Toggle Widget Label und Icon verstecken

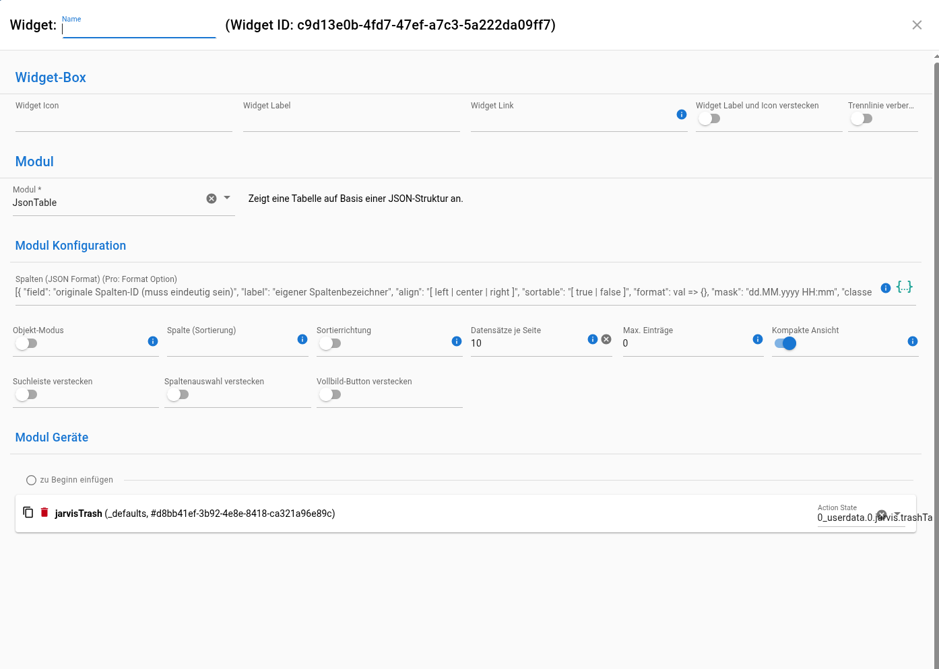pos(709,119)
